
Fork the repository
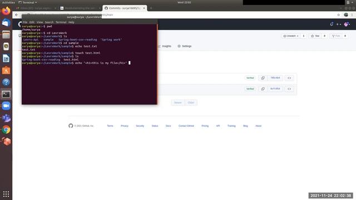[336, 36]
